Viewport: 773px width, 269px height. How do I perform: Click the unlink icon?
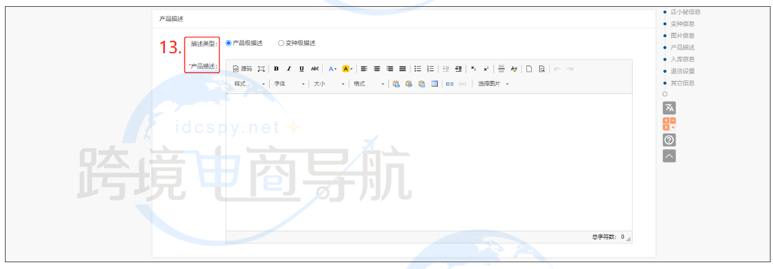[x=463, y=83]
